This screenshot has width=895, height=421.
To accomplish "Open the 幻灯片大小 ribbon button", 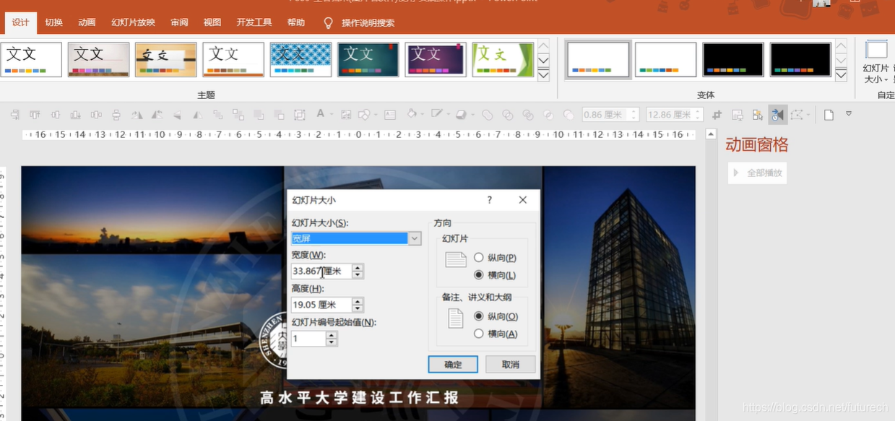I will click(x=877, y=63).
